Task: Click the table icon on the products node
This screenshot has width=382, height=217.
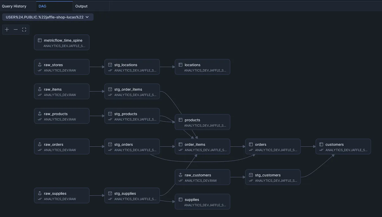Action: pyautogui.click(x=180, y=120)
